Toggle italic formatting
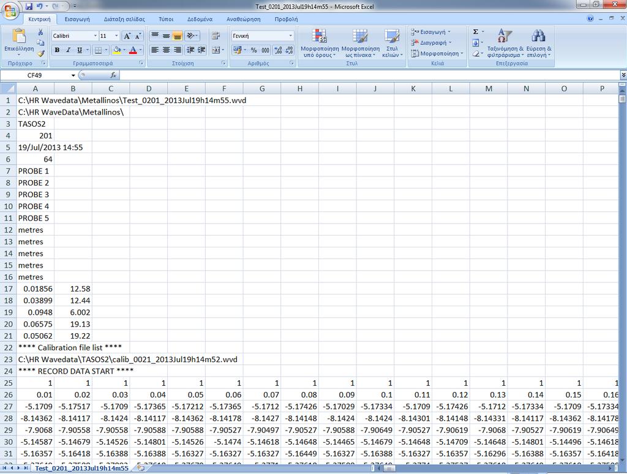Viewport: 627px width, 474px height. 68,50
